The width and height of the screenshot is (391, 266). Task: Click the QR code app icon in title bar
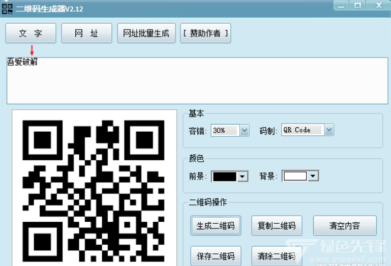pos(7,9)
